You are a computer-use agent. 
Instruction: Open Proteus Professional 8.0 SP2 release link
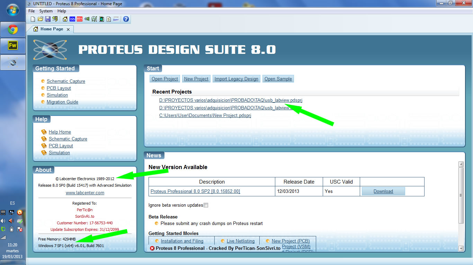point(195,191)
